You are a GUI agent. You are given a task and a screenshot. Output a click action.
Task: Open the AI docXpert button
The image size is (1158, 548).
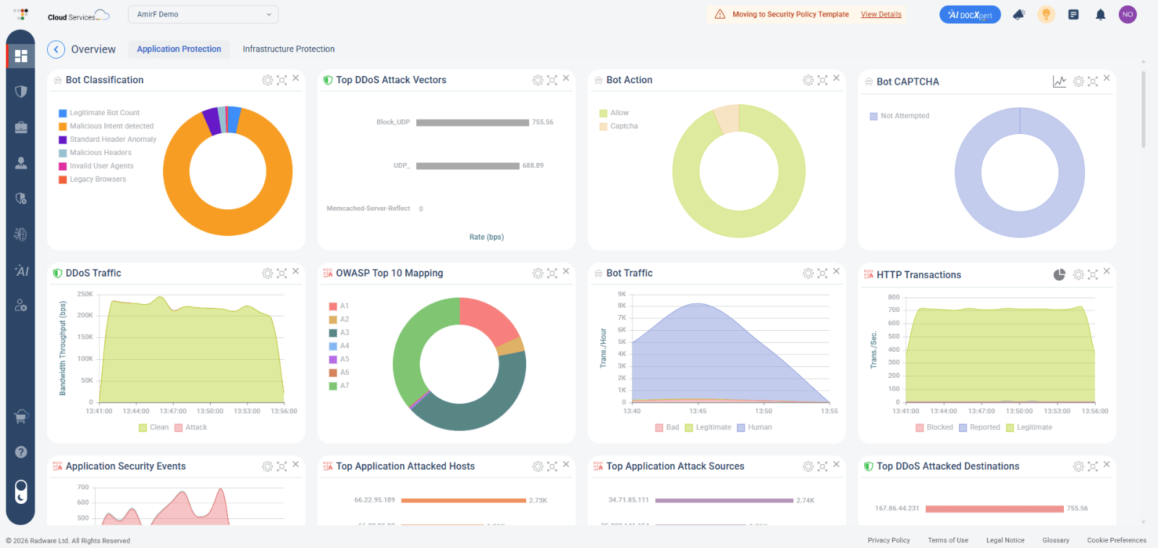pos(970,14)
